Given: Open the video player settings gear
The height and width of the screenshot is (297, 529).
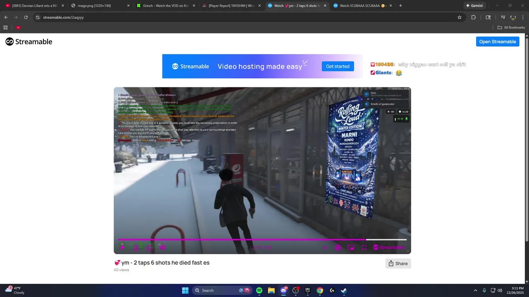Looking at the screenshot, I should [338, 247].
